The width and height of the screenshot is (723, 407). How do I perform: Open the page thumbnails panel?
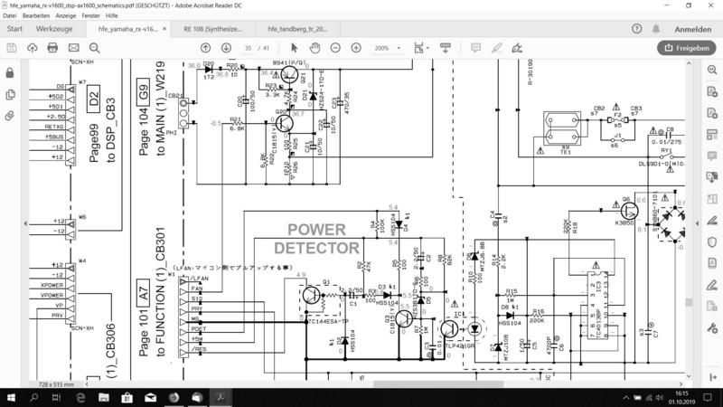[x=10, y=95]
